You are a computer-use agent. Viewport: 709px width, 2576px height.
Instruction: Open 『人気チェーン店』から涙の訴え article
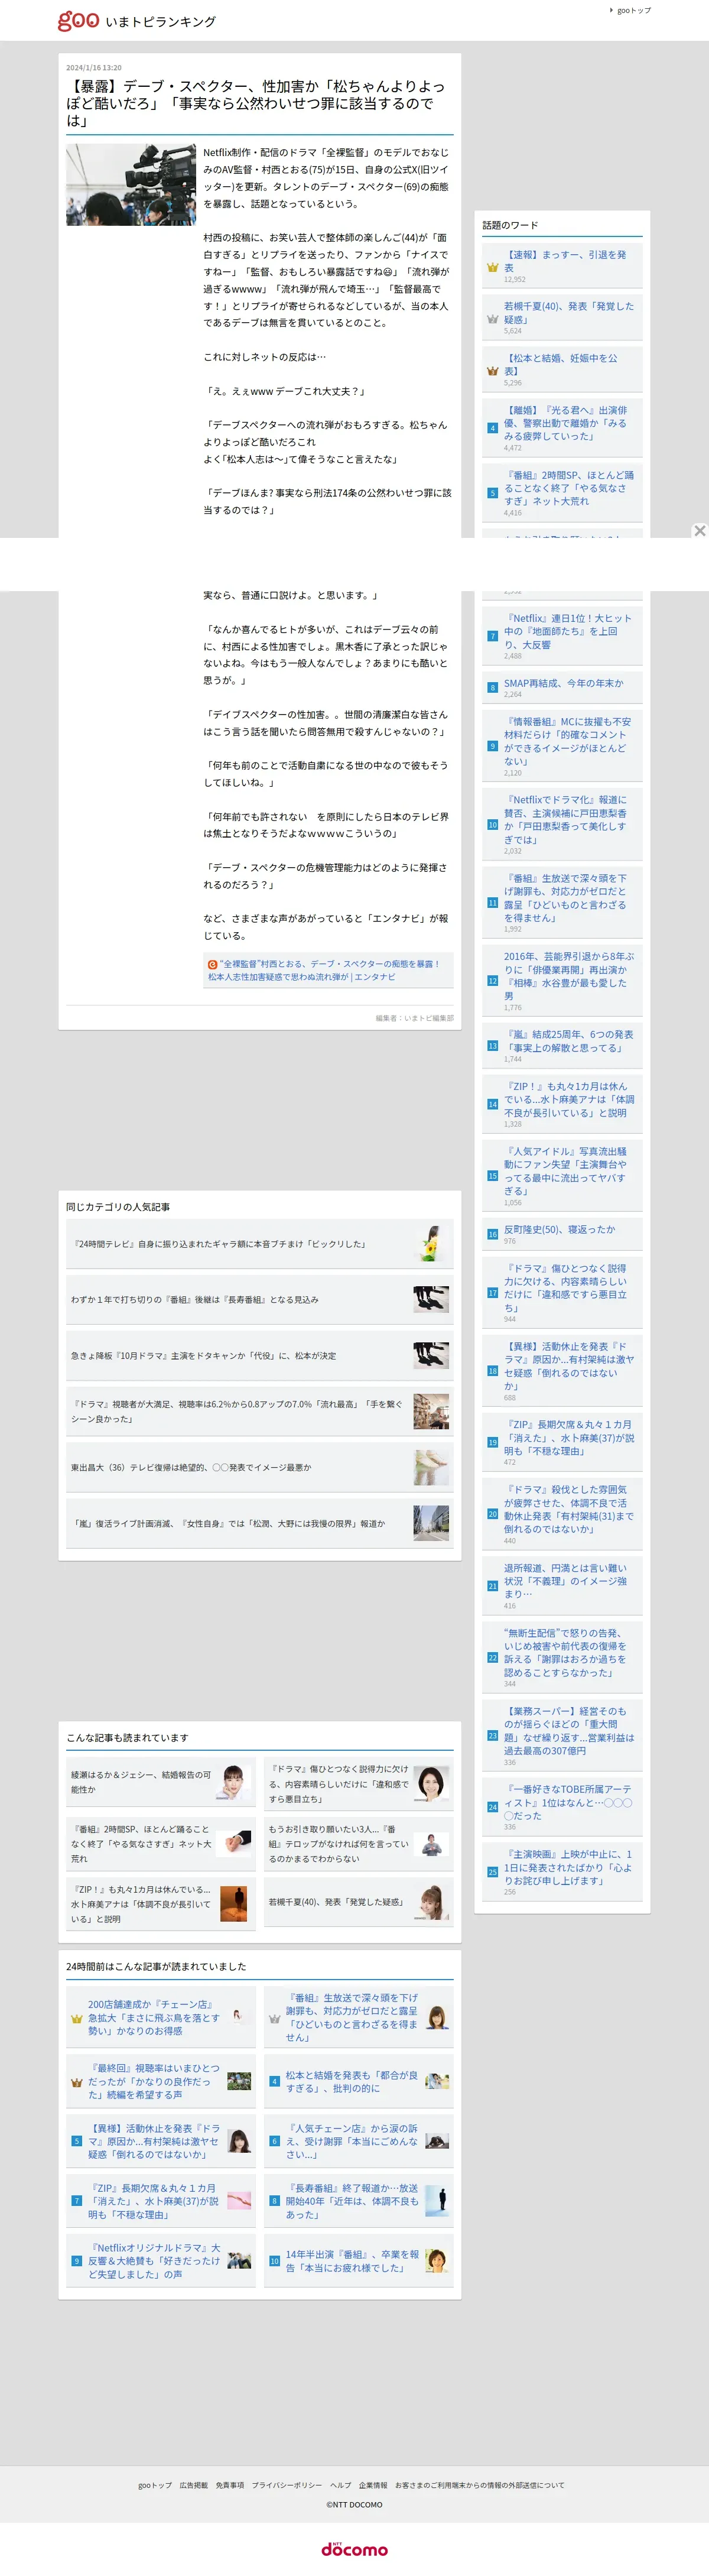359,2141
